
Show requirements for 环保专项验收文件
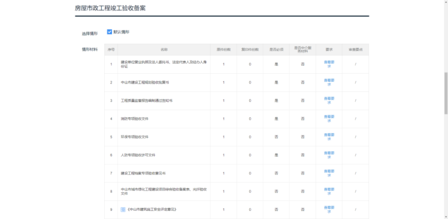(329, 137)
